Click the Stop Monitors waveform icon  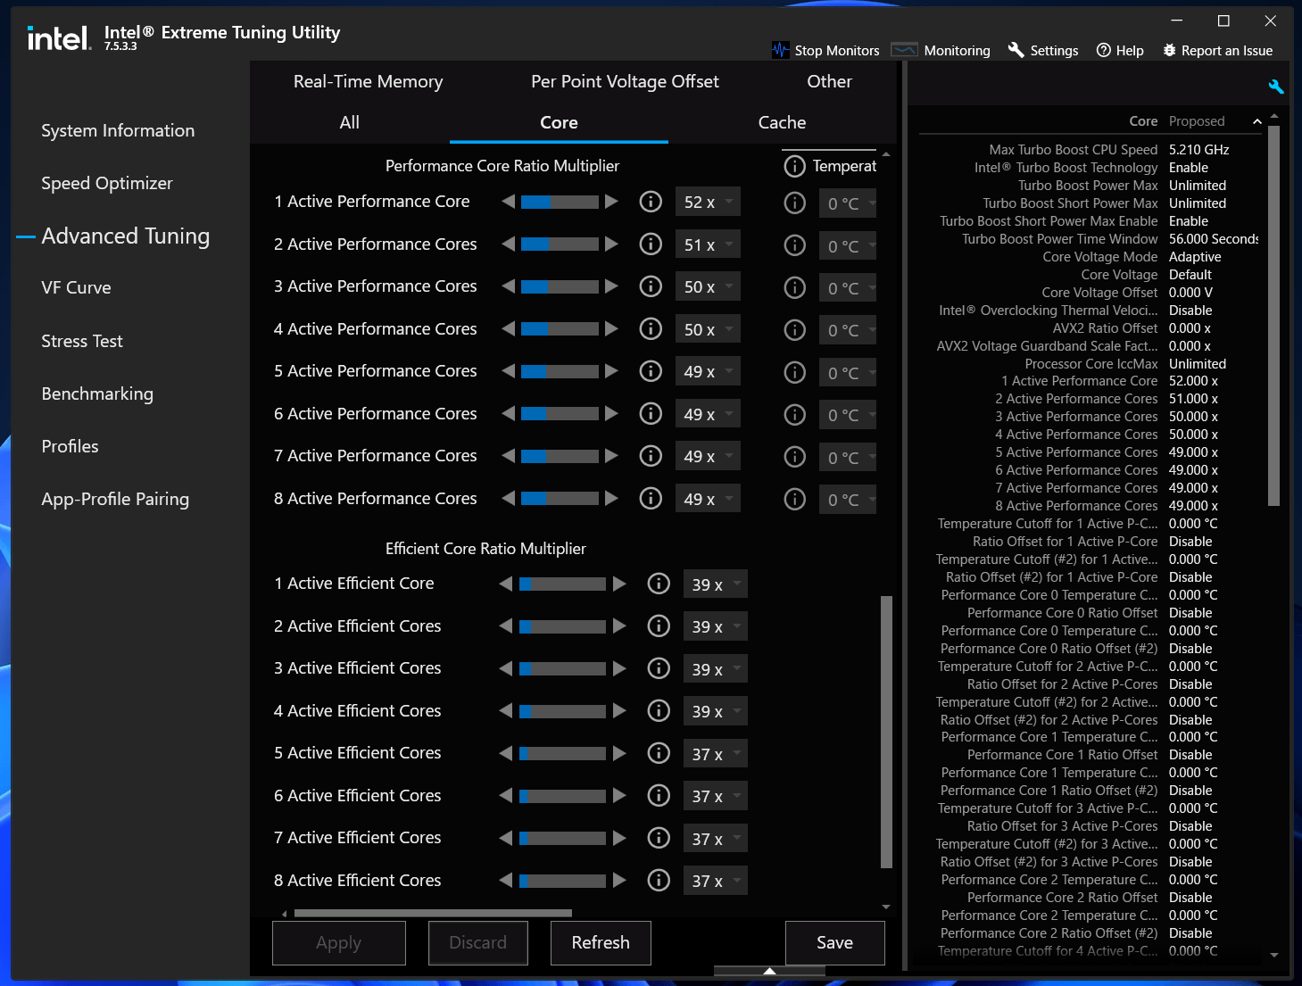coord(781,50)
